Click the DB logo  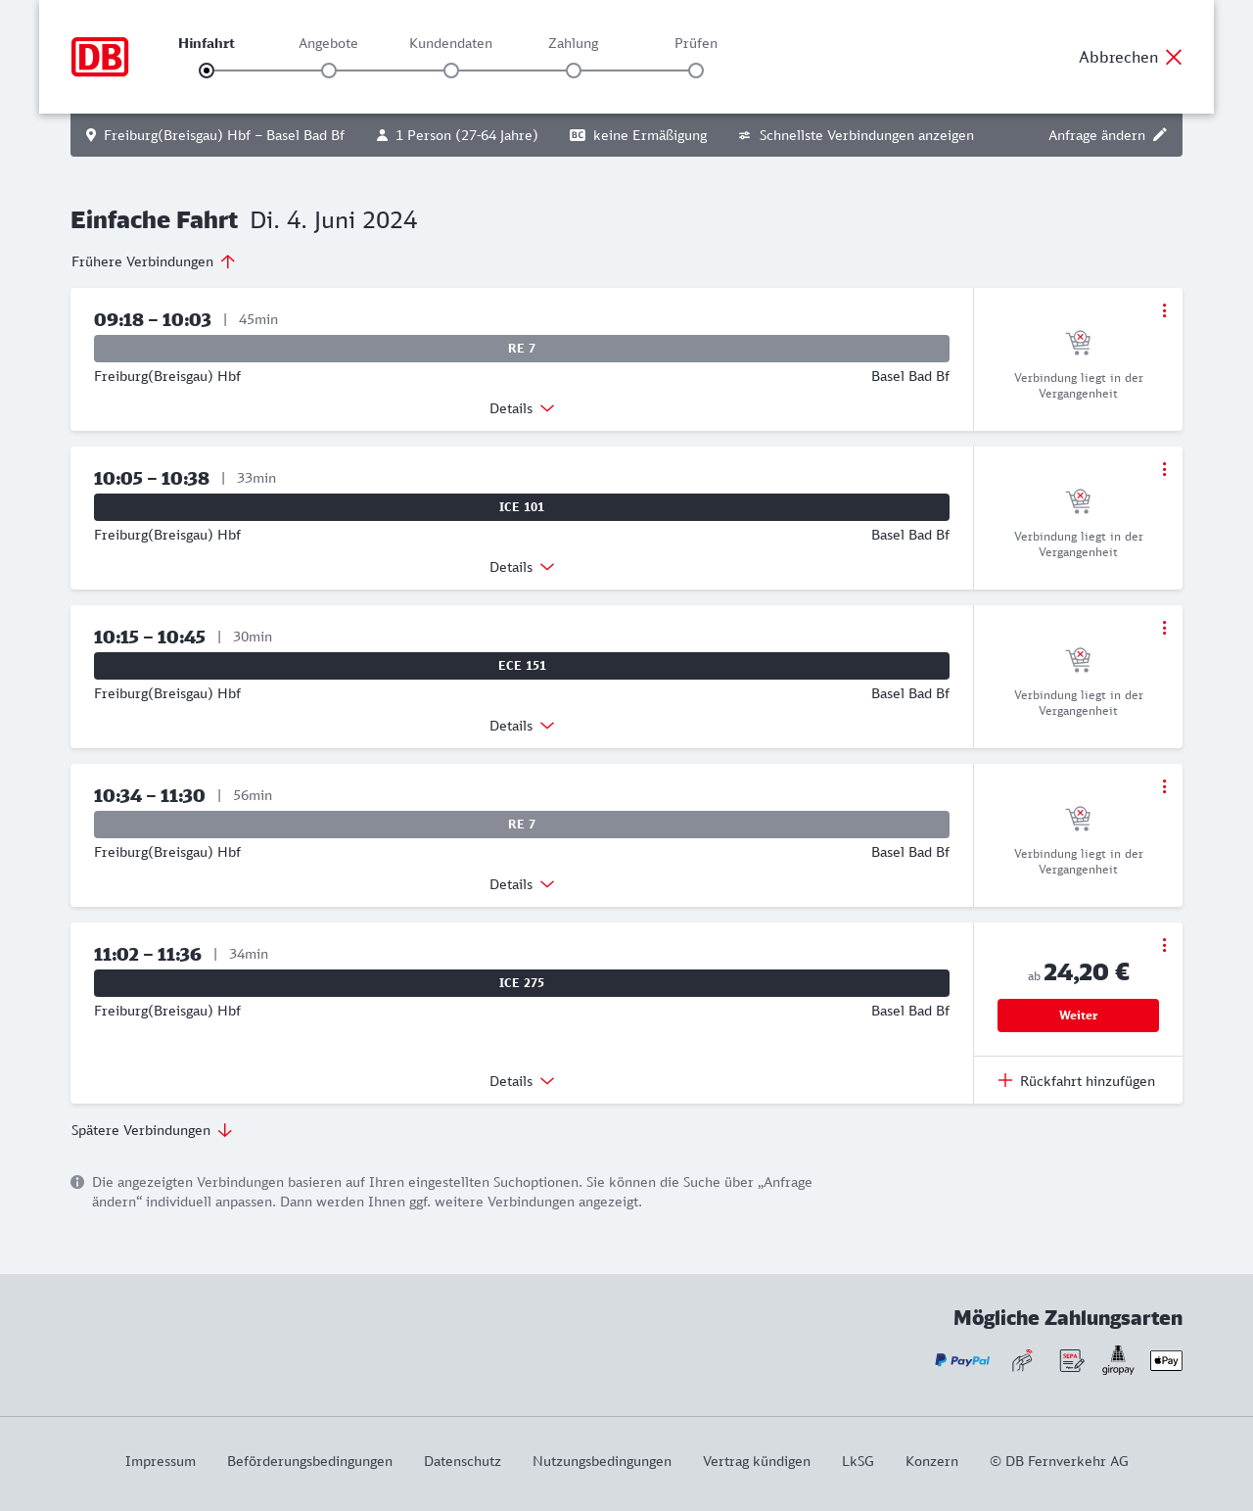coord(100,57)
